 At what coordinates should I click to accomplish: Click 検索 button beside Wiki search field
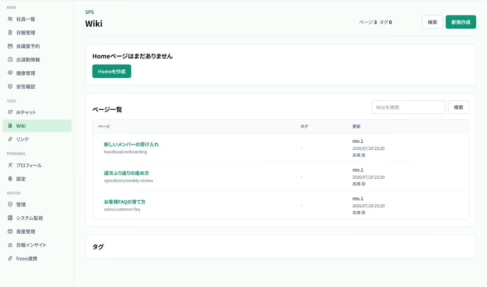point(458,107)
